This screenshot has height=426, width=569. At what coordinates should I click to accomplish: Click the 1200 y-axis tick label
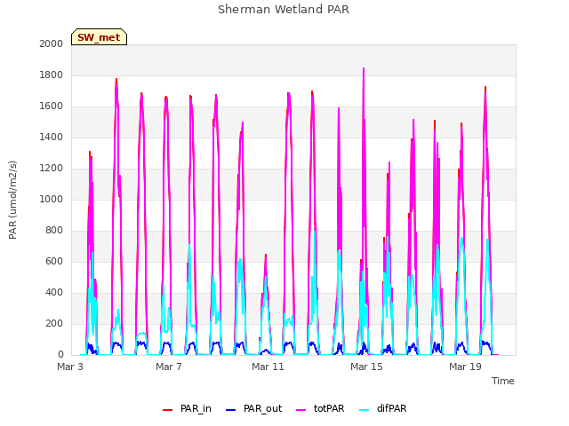point(52,169)
